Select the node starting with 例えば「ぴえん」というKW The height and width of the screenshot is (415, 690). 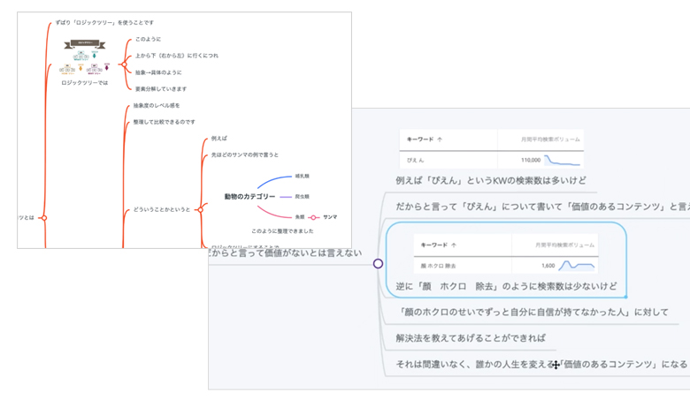(x=490, y=181)
